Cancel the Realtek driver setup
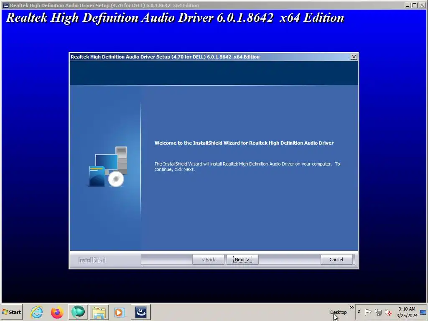The image size is (428, 321). [x=336, y=260]
